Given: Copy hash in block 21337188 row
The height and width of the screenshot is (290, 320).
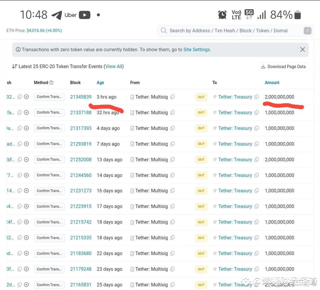Looking at the screenshot, I should [x=20, y=112].
